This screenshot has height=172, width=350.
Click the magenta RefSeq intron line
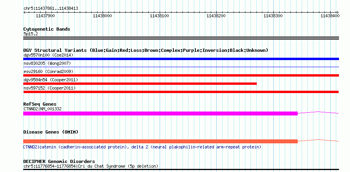coord(318,113)
